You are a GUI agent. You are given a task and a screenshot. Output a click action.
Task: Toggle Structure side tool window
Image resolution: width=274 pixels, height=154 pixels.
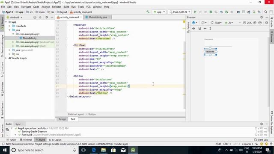pos(2,69)
